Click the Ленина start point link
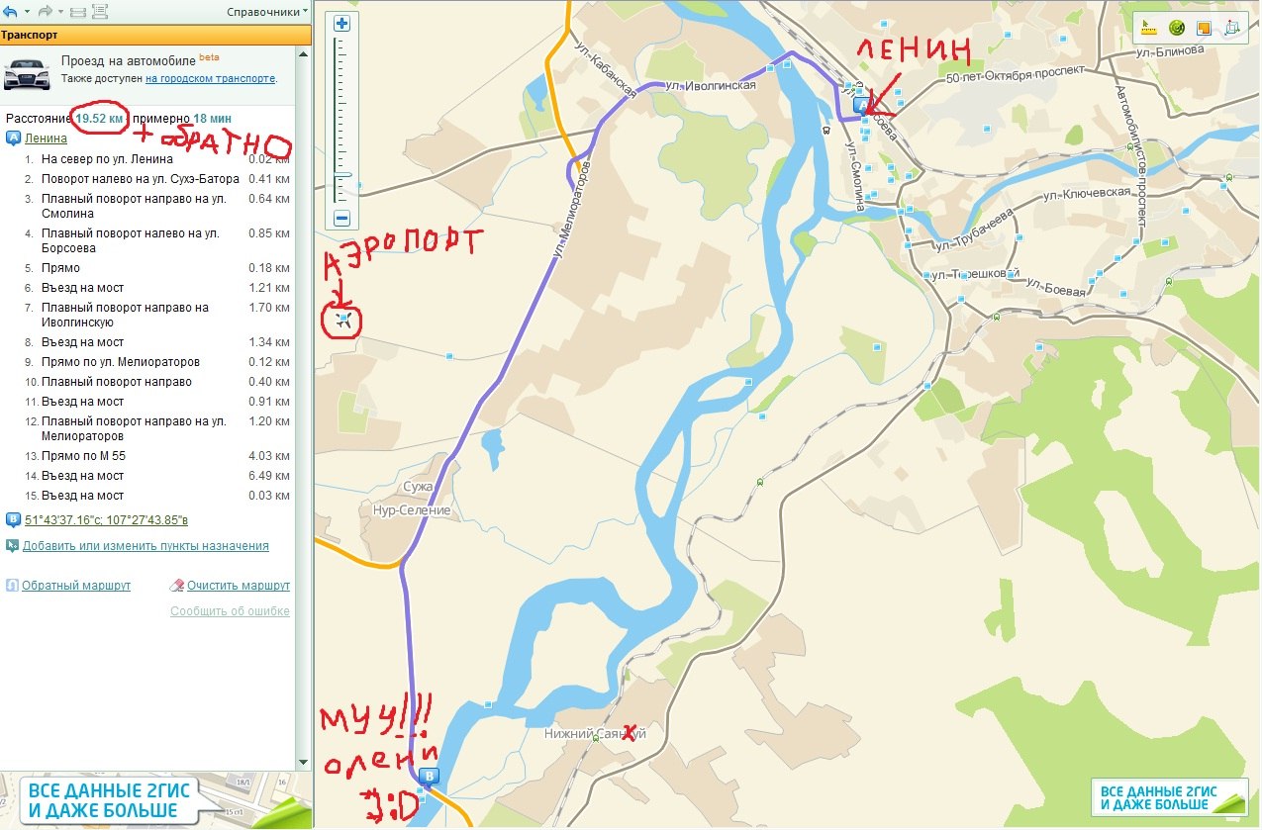The width and height of the screenshot is (1262, 830). 46,138
